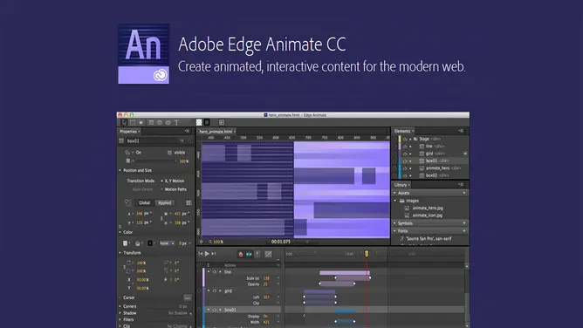Click the black border color swatch in toolbar
Viewport: 583px width, 328px height.
[207, 122]
